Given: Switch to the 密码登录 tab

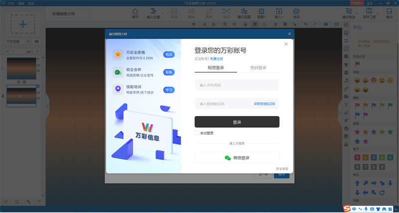Looking at the screenshot, I should tap(258, 68).
